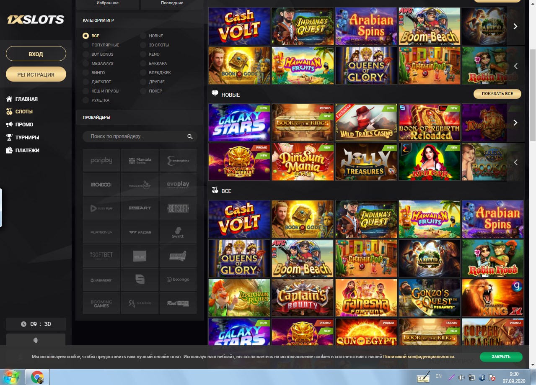Image resolution: width=536 pixels, height=385 pixels.
Task: Pick the Playson provider logo
Action: [x=101, y=232]
